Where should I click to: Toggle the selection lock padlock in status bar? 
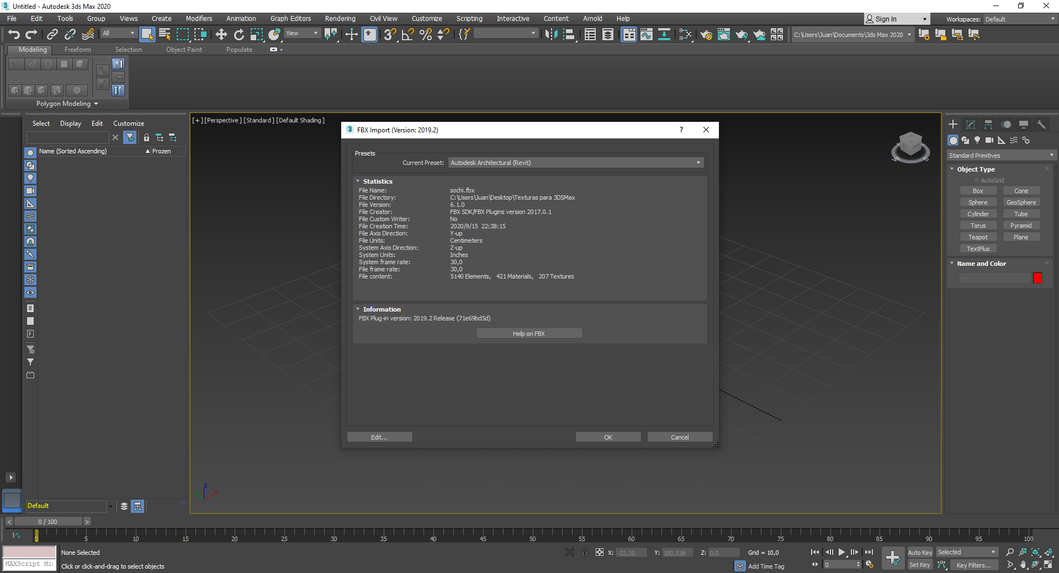pos(585,552)
